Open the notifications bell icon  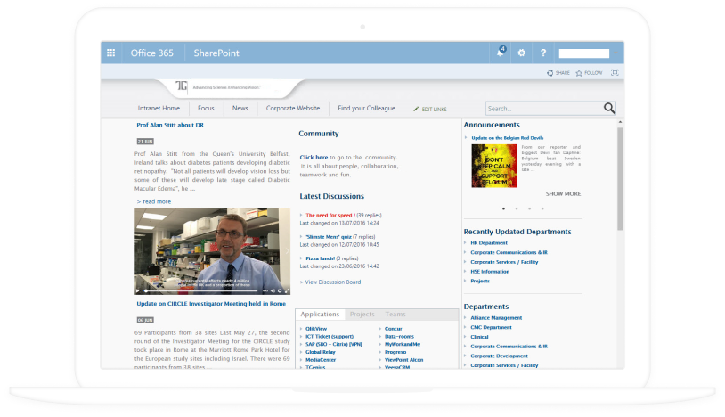[501, 53]
